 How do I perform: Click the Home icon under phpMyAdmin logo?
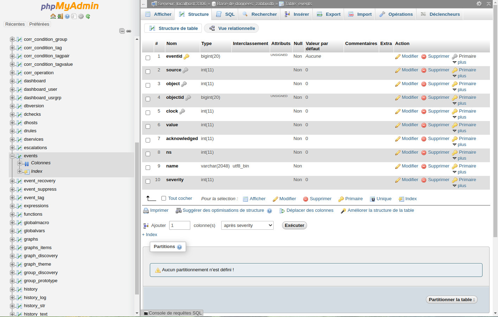click(53, 16)
